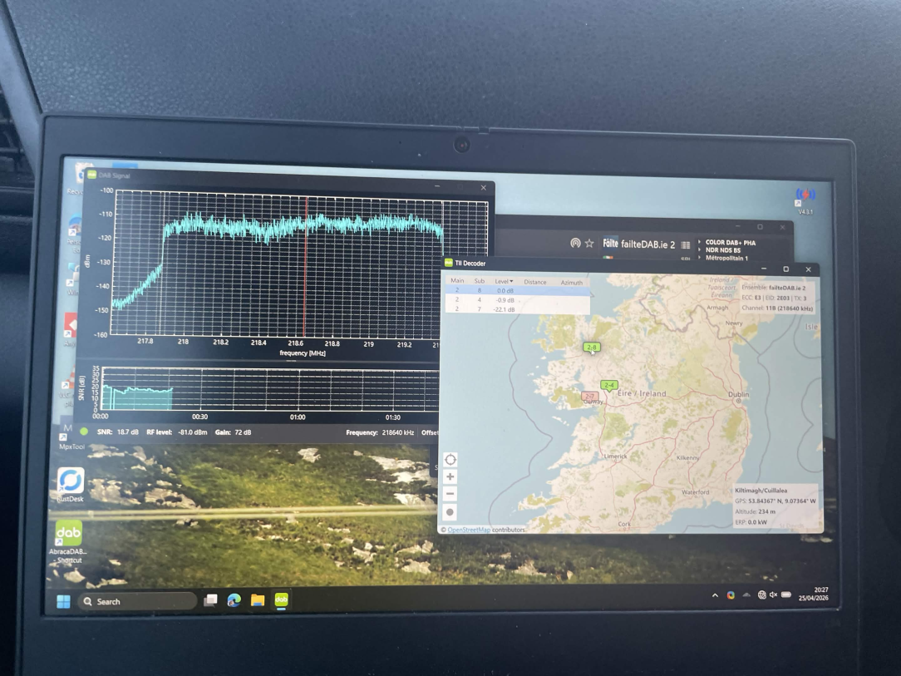The image size is (901, 676).
Task: Click the colorful ring tray icon
Action: coord(731,595)
